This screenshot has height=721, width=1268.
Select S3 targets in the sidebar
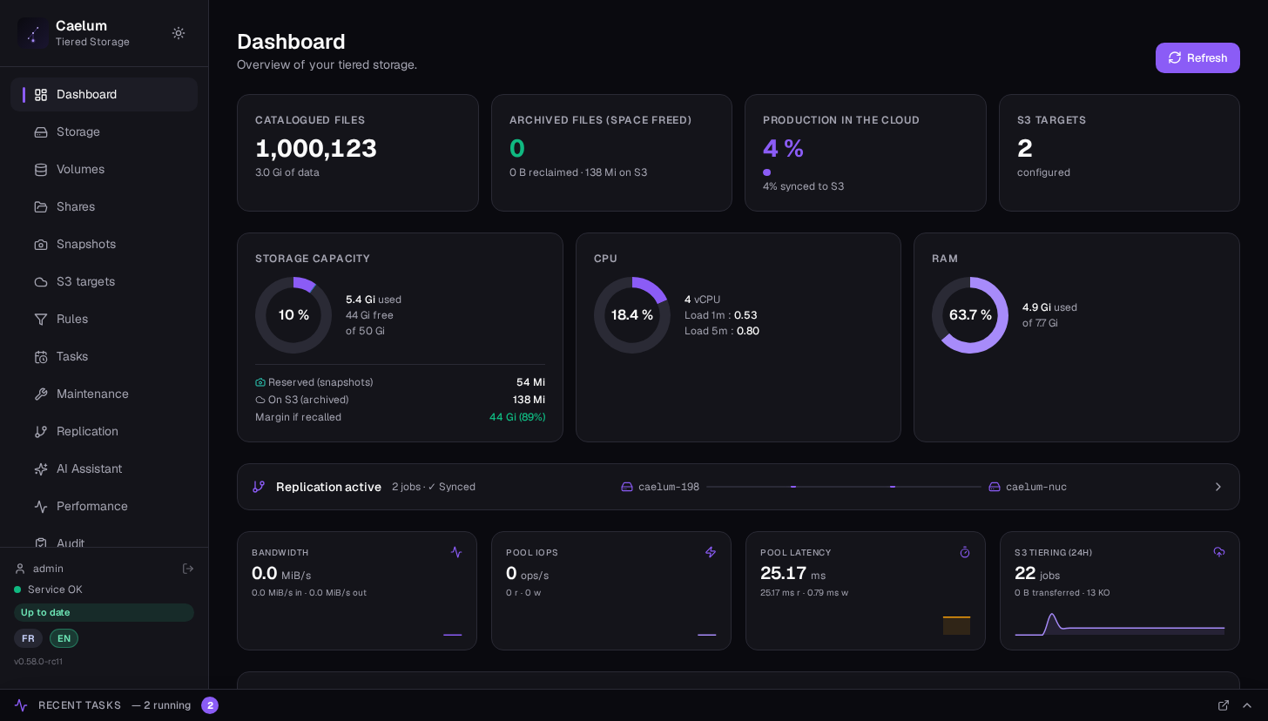105,281
